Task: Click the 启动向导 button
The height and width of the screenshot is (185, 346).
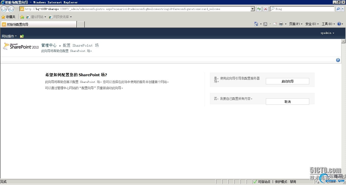Action: coord(287,81)
